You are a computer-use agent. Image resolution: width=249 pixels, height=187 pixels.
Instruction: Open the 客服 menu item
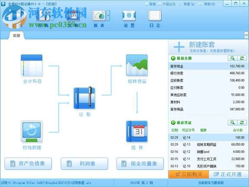(150, 4)
